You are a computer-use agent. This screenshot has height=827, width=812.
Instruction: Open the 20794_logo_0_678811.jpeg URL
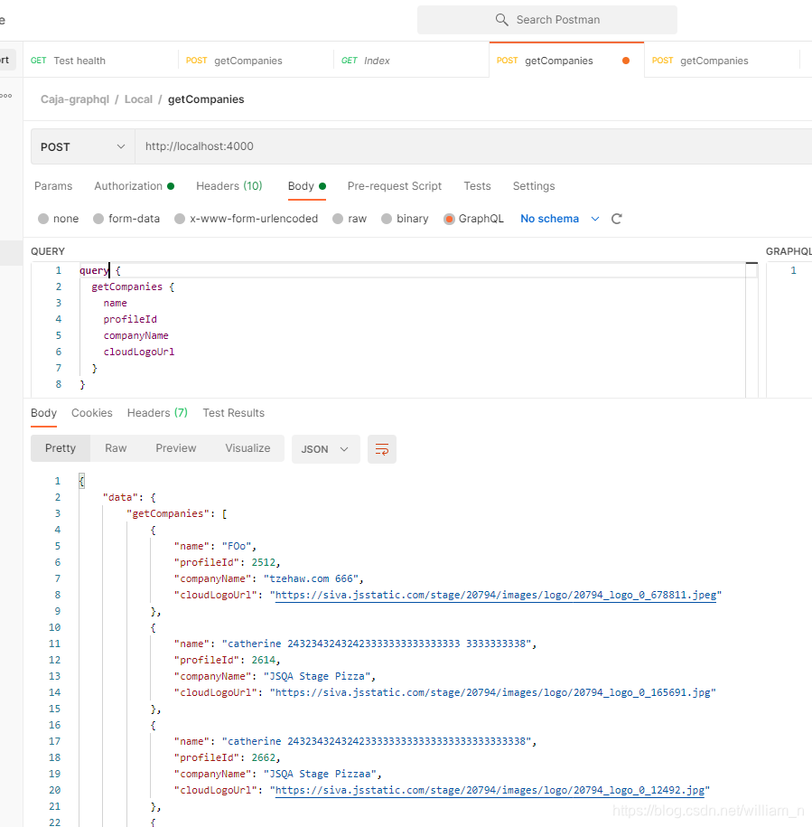(495, 596)
